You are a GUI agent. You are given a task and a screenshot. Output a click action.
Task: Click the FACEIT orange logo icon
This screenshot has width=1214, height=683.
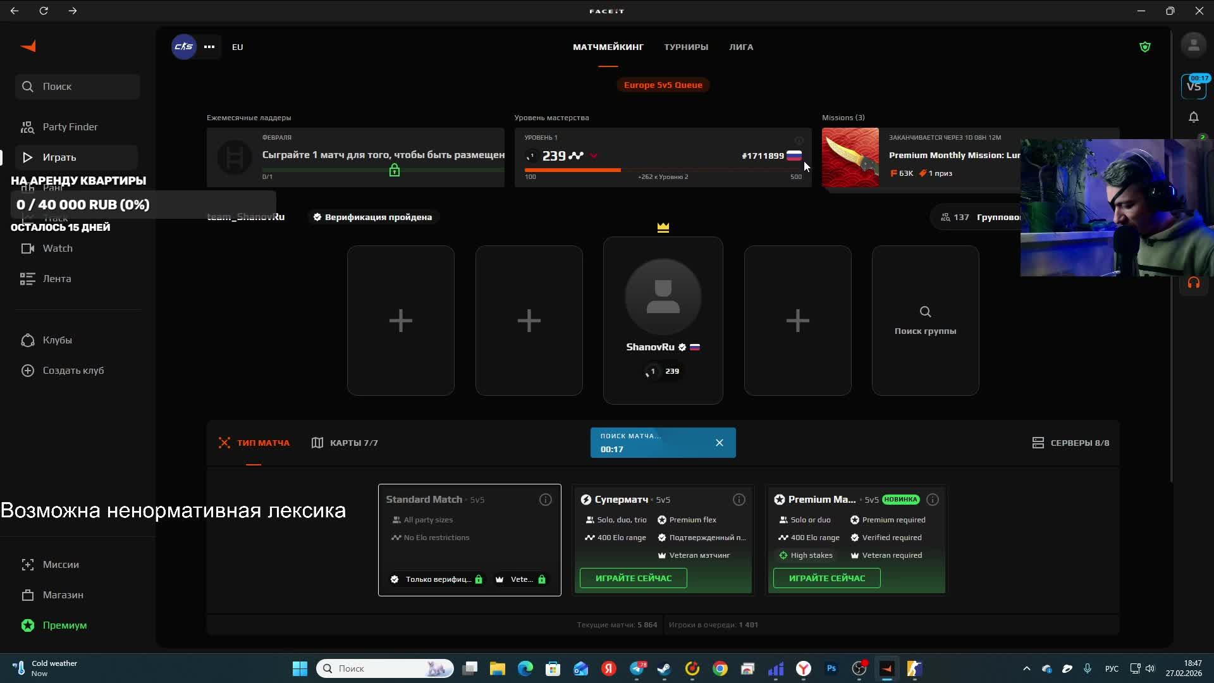(x=28, y=46)
